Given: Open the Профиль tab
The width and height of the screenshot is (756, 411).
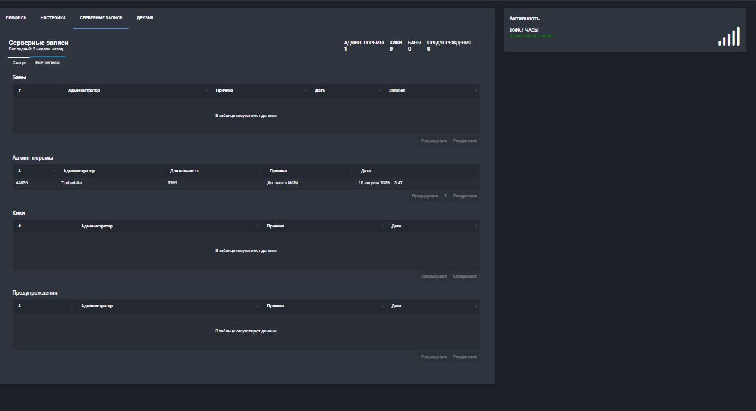Looking at the screenshot, I should point(16,18).
